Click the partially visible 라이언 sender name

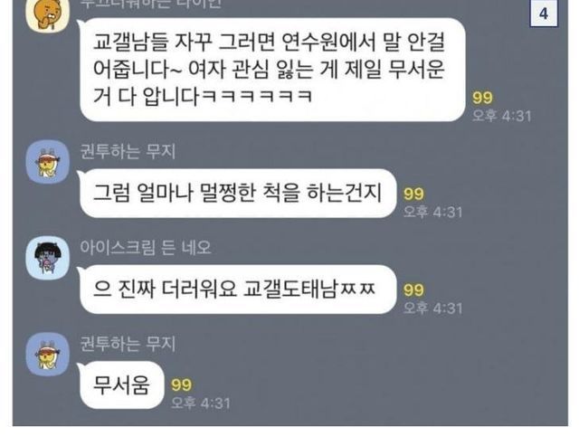pyautogui.click(x=151, y=4)
